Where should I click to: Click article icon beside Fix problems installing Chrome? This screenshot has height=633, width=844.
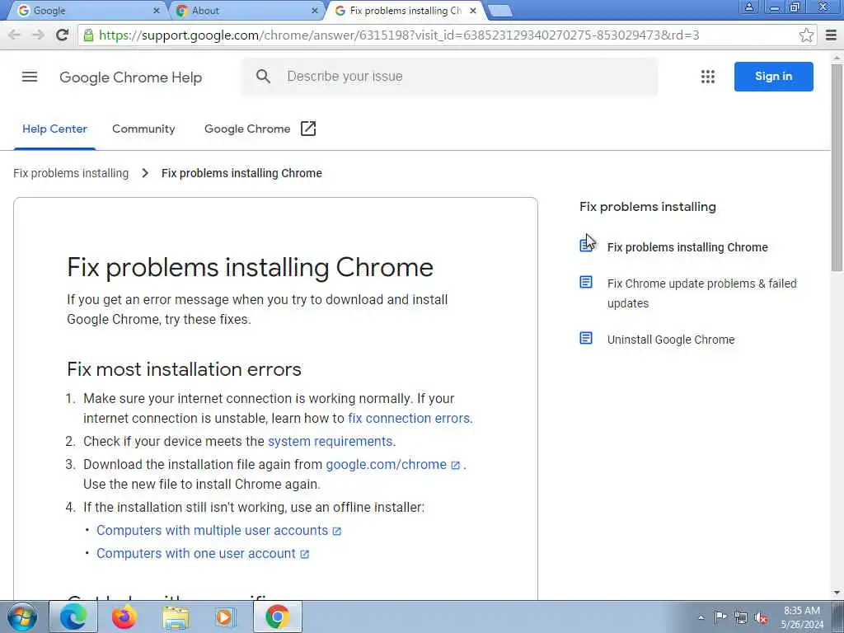coord(586,246)
